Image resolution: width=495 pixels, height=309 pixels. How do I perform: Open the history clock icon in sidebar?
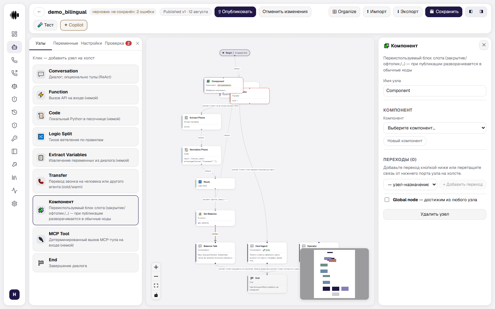14,112
